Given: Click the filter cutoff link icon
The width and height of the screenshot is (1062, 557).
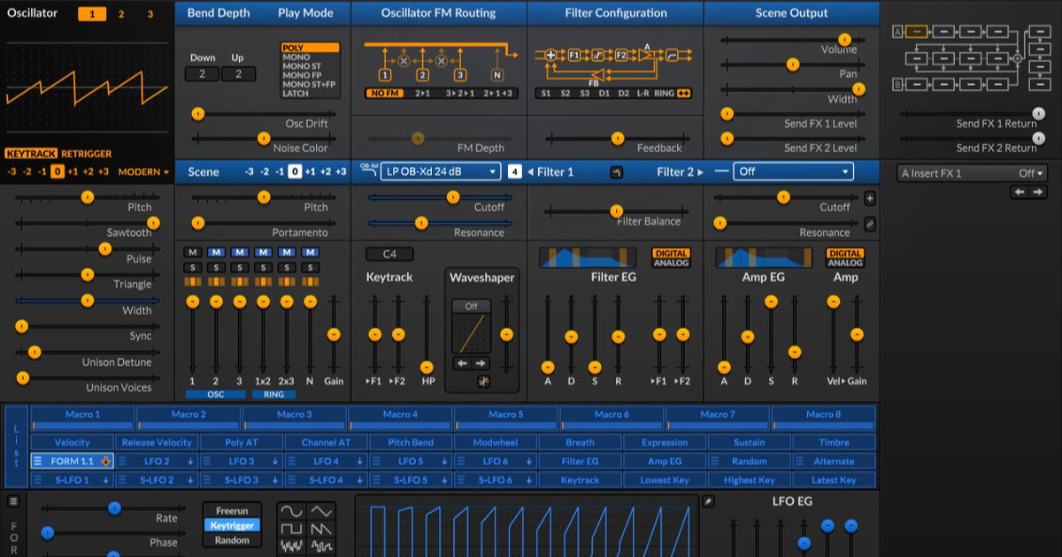Looking at the screenshot, I should (x=870, y=225).
